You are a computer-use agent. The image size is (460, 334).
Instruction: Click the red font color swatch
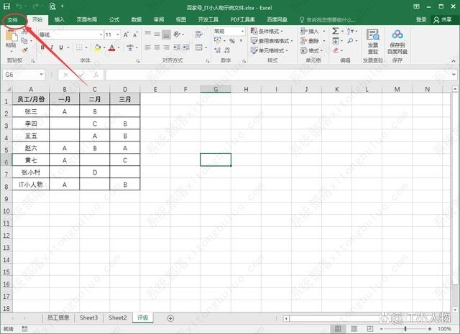(x=112, y=48)
